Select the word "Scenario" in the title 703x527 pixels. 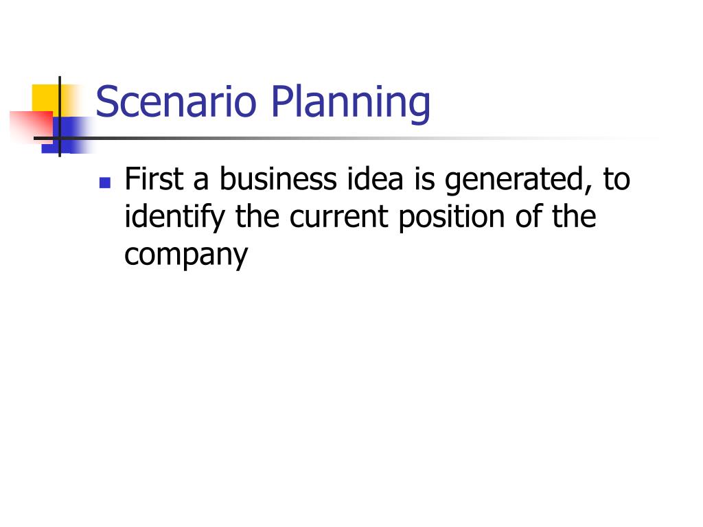176,102
